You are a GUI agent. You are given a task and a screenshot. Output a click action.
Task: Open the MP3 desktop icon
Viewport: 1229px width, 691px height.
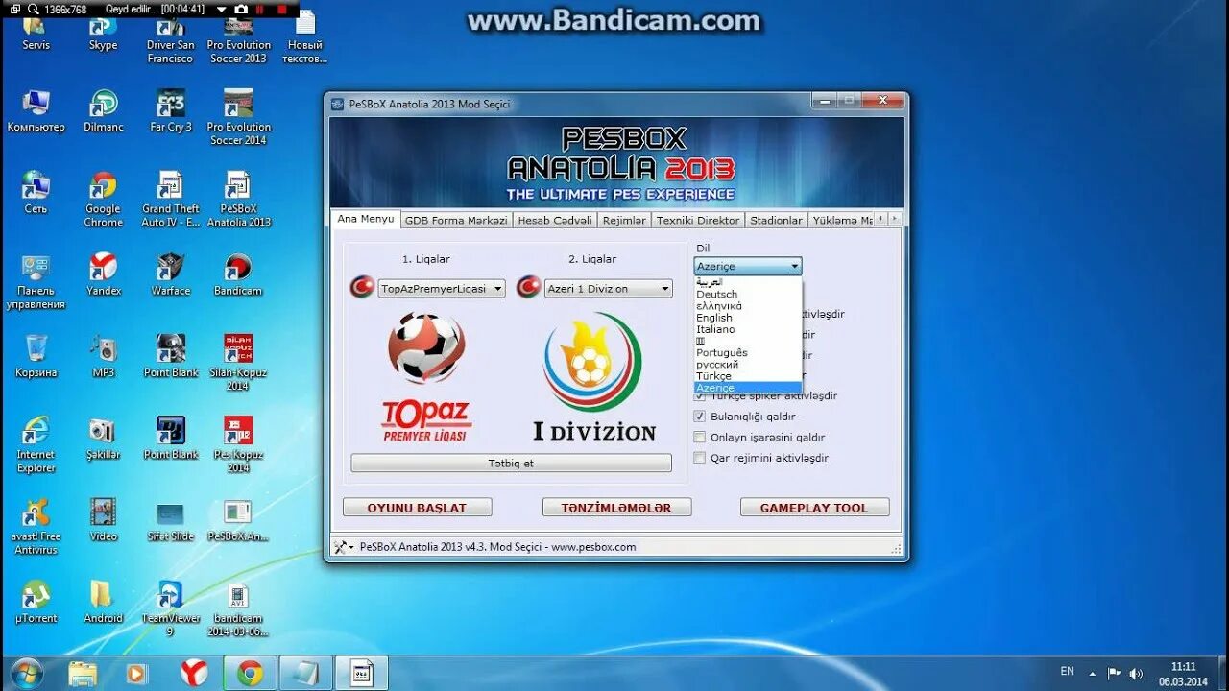pyautogui.click(x=103, y=356)
